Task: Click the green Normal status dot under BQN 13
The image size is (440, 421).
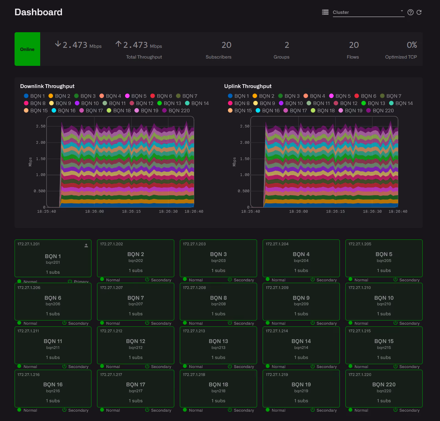Action: (185, 366)
